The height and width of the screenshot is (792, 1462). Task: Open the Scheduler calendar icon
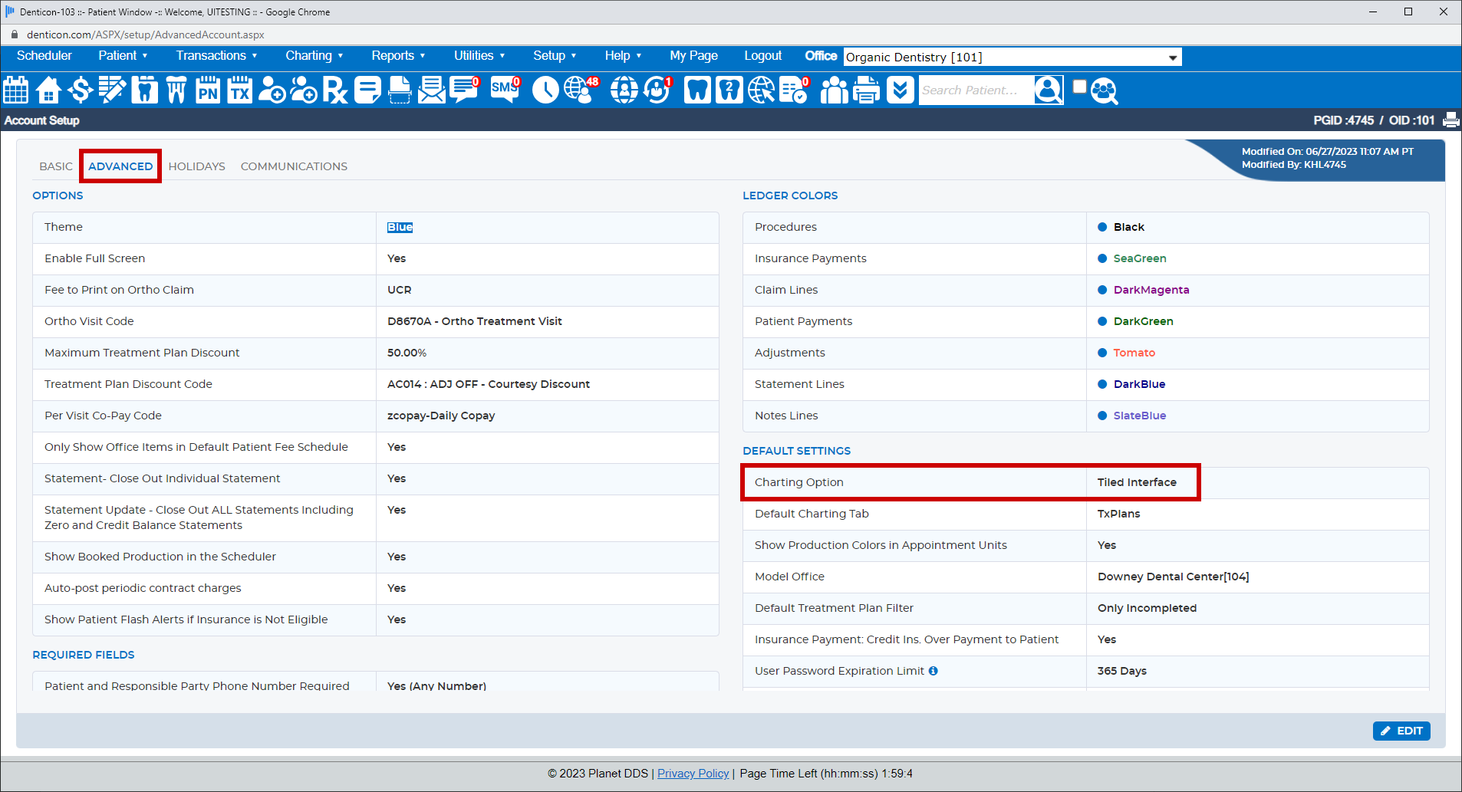pos(15,90)
